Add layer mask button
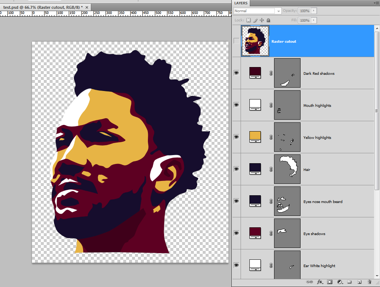This screenshot has width=380, height=287. point(330,282)
